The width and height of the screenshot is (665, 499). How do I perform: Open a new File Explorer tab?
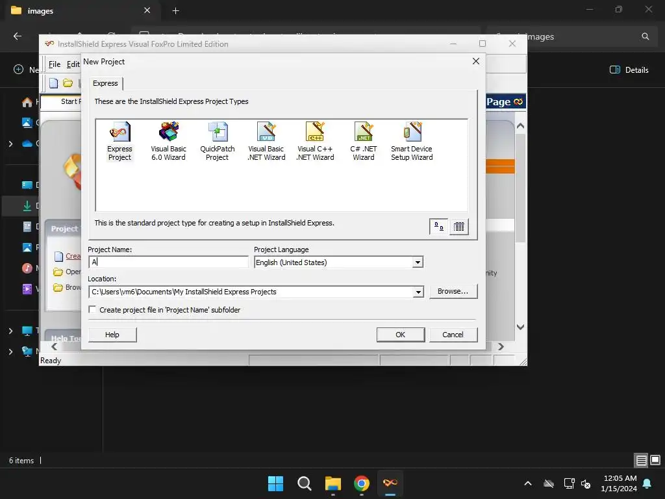[x=175, y=10]
